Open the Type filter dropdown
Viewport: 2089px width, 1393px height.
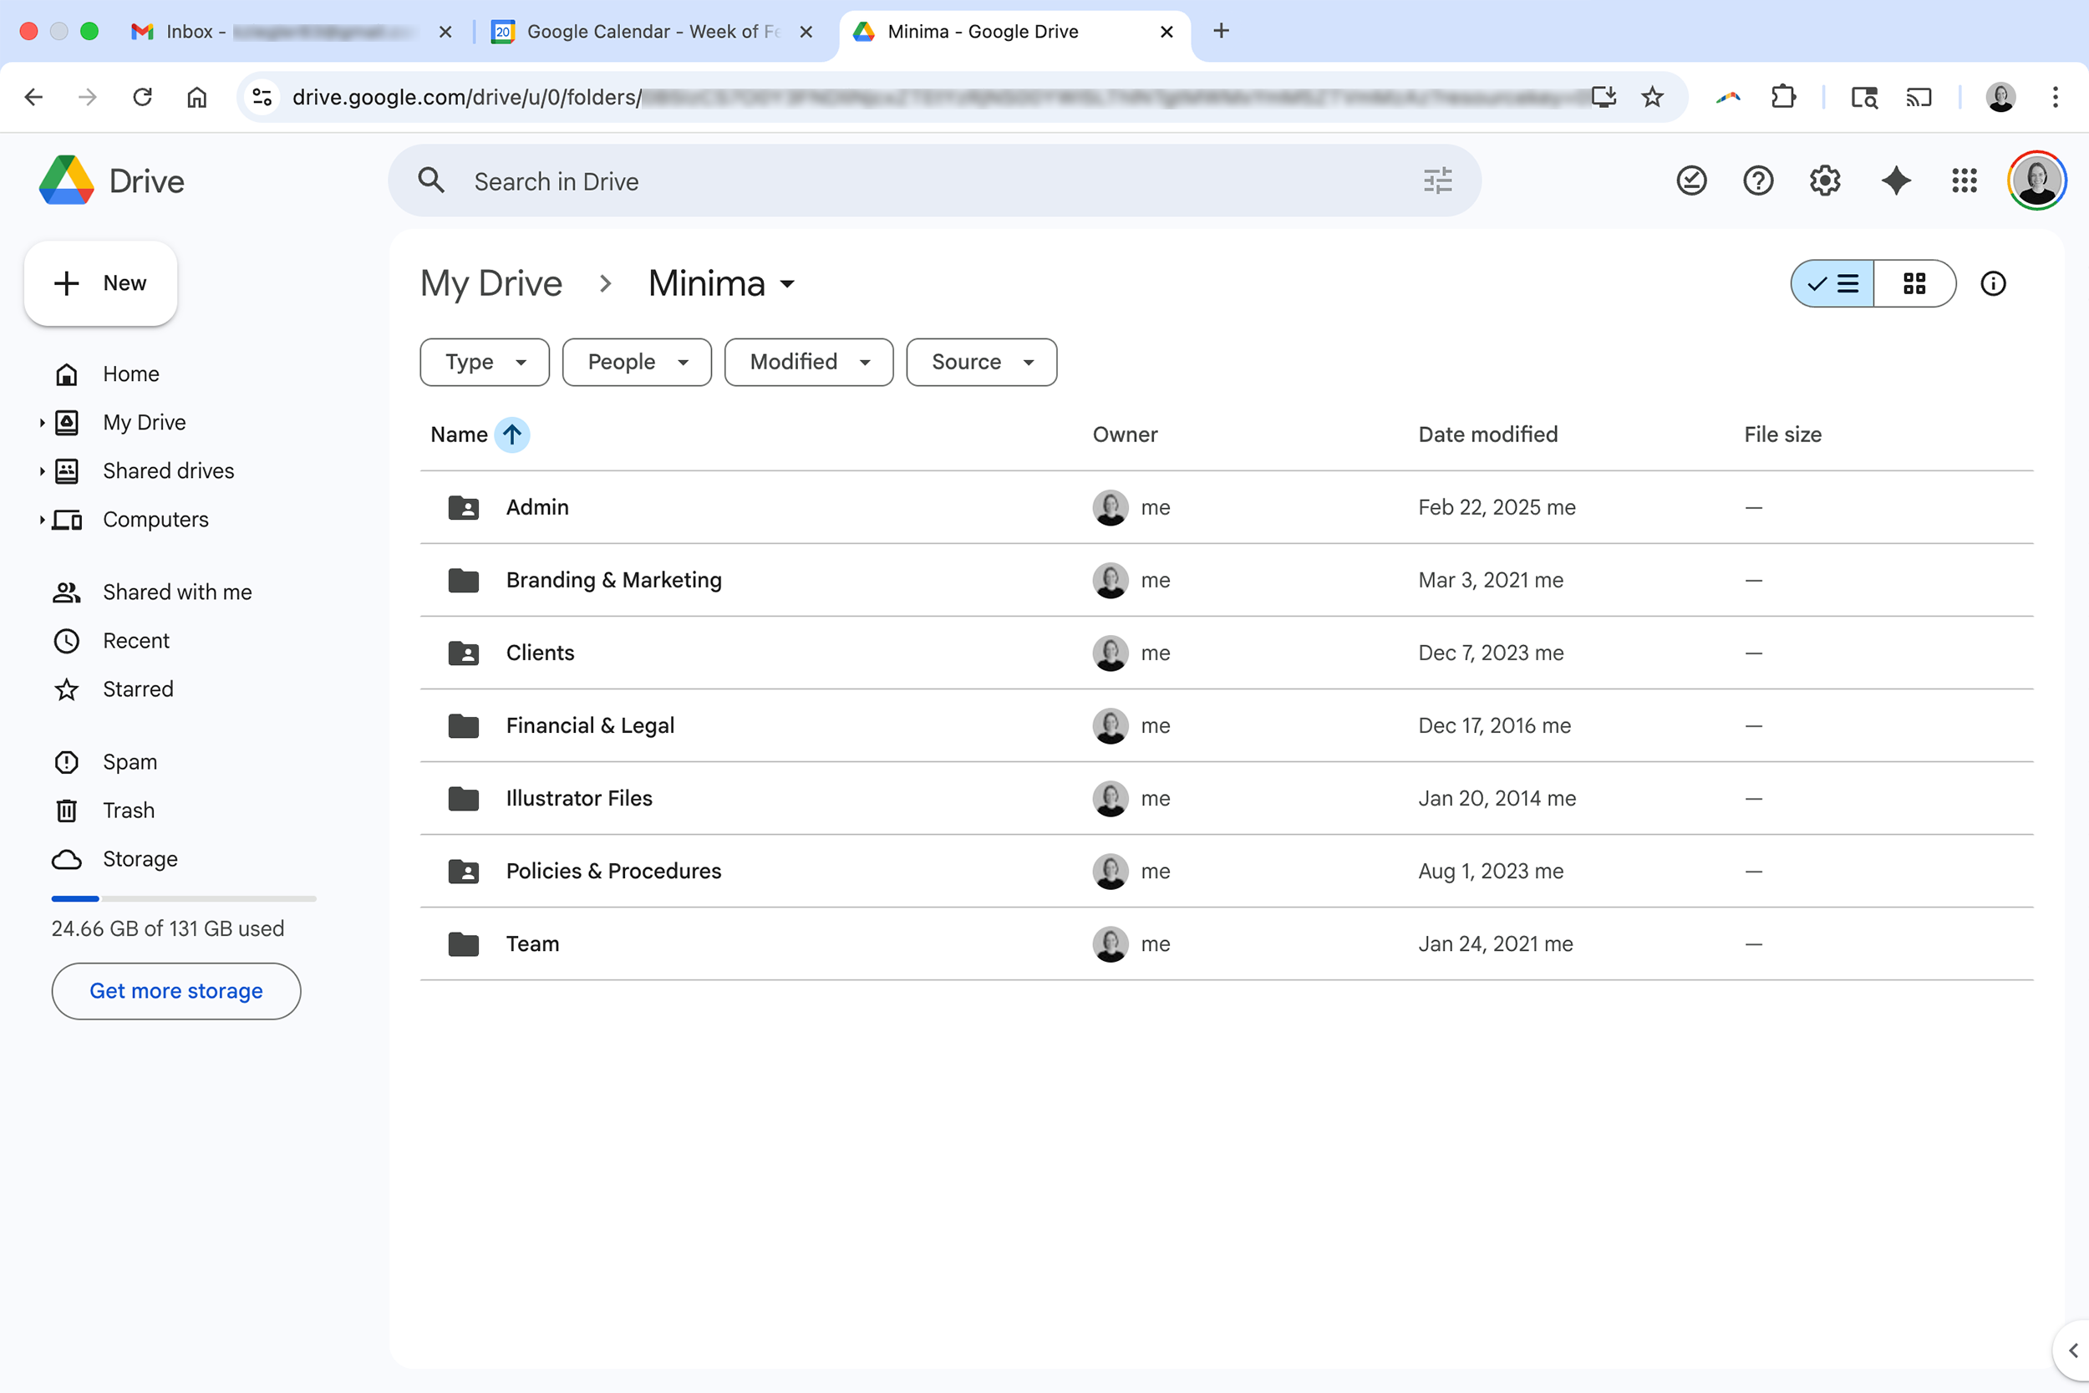point(484,362)
